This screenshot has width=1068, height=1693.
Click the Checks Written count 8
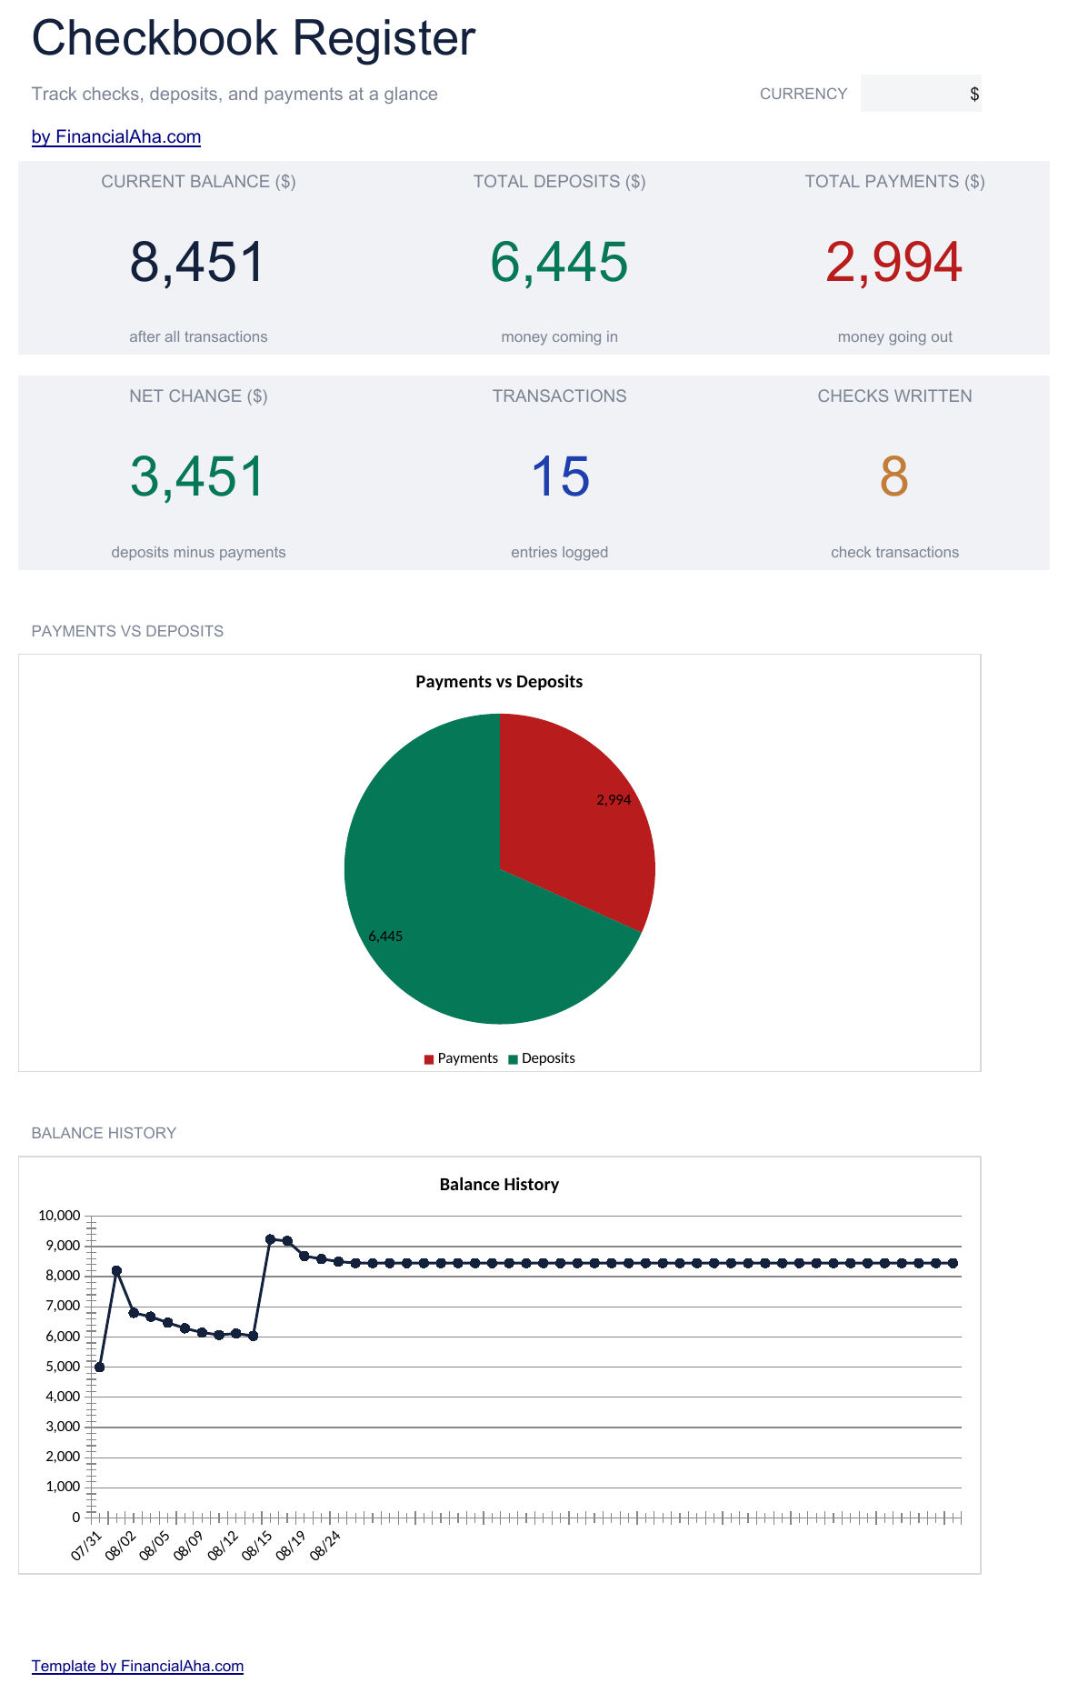[894, 476]
